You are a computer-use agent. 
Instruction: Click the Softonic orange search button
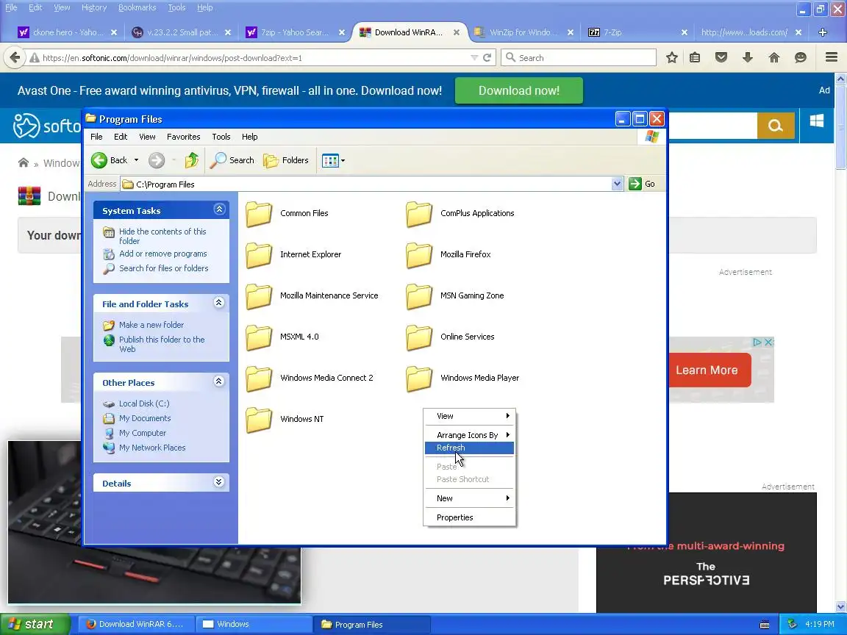(775, 126)
